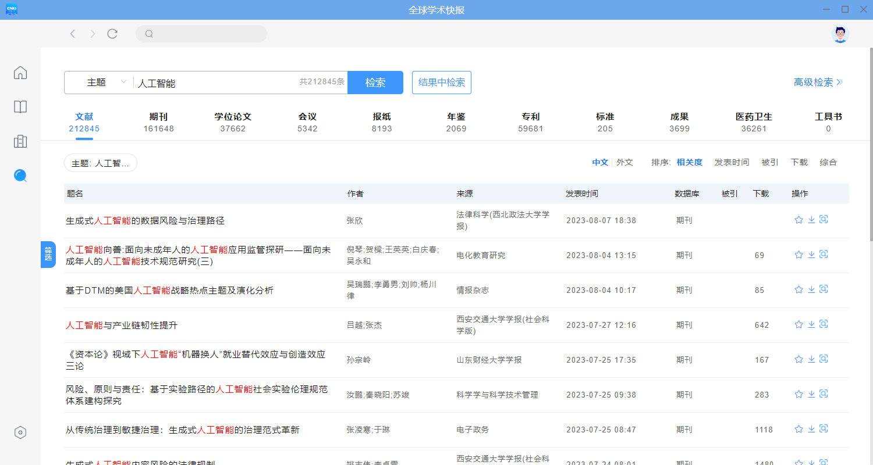Sort results by 相关度

tap(690, 162)
